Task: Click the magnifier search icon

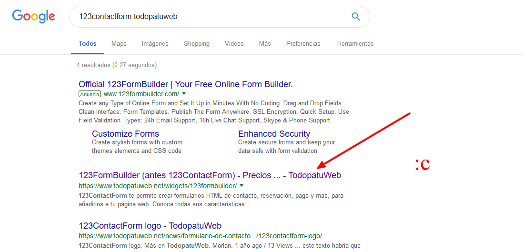Action: pyautogui.click(x=356, y=16)
